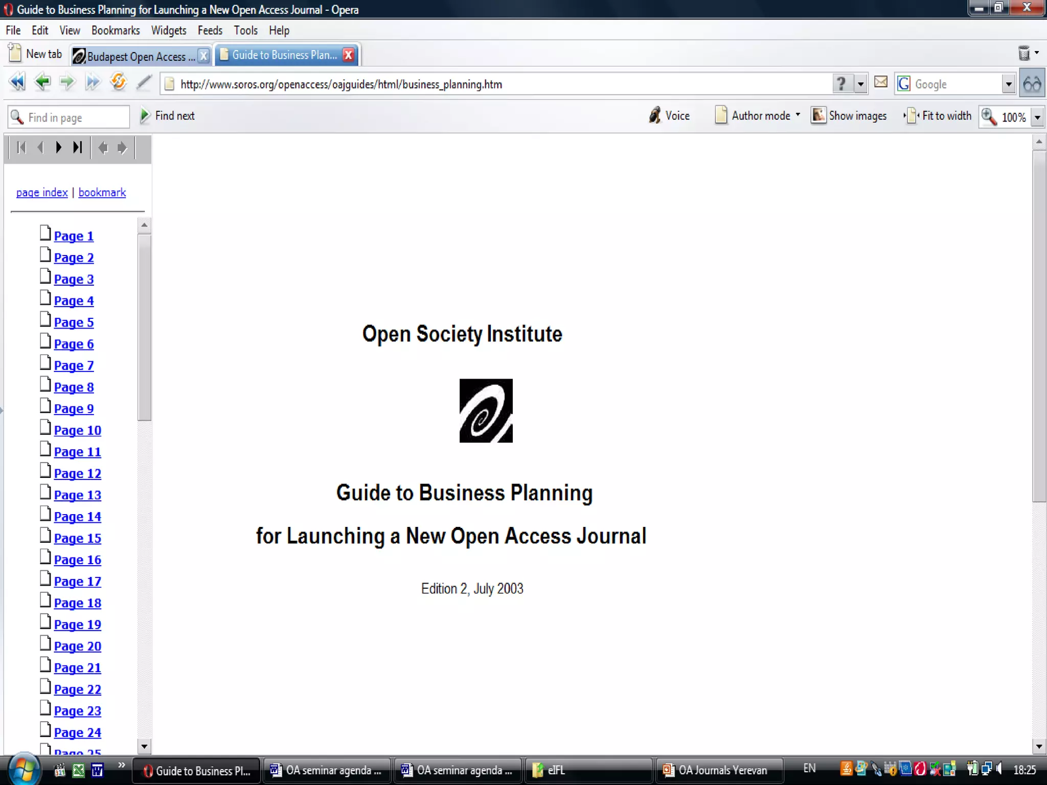1047x785 pixels.
Task: Click the Reload page icon
Action: 118,82
